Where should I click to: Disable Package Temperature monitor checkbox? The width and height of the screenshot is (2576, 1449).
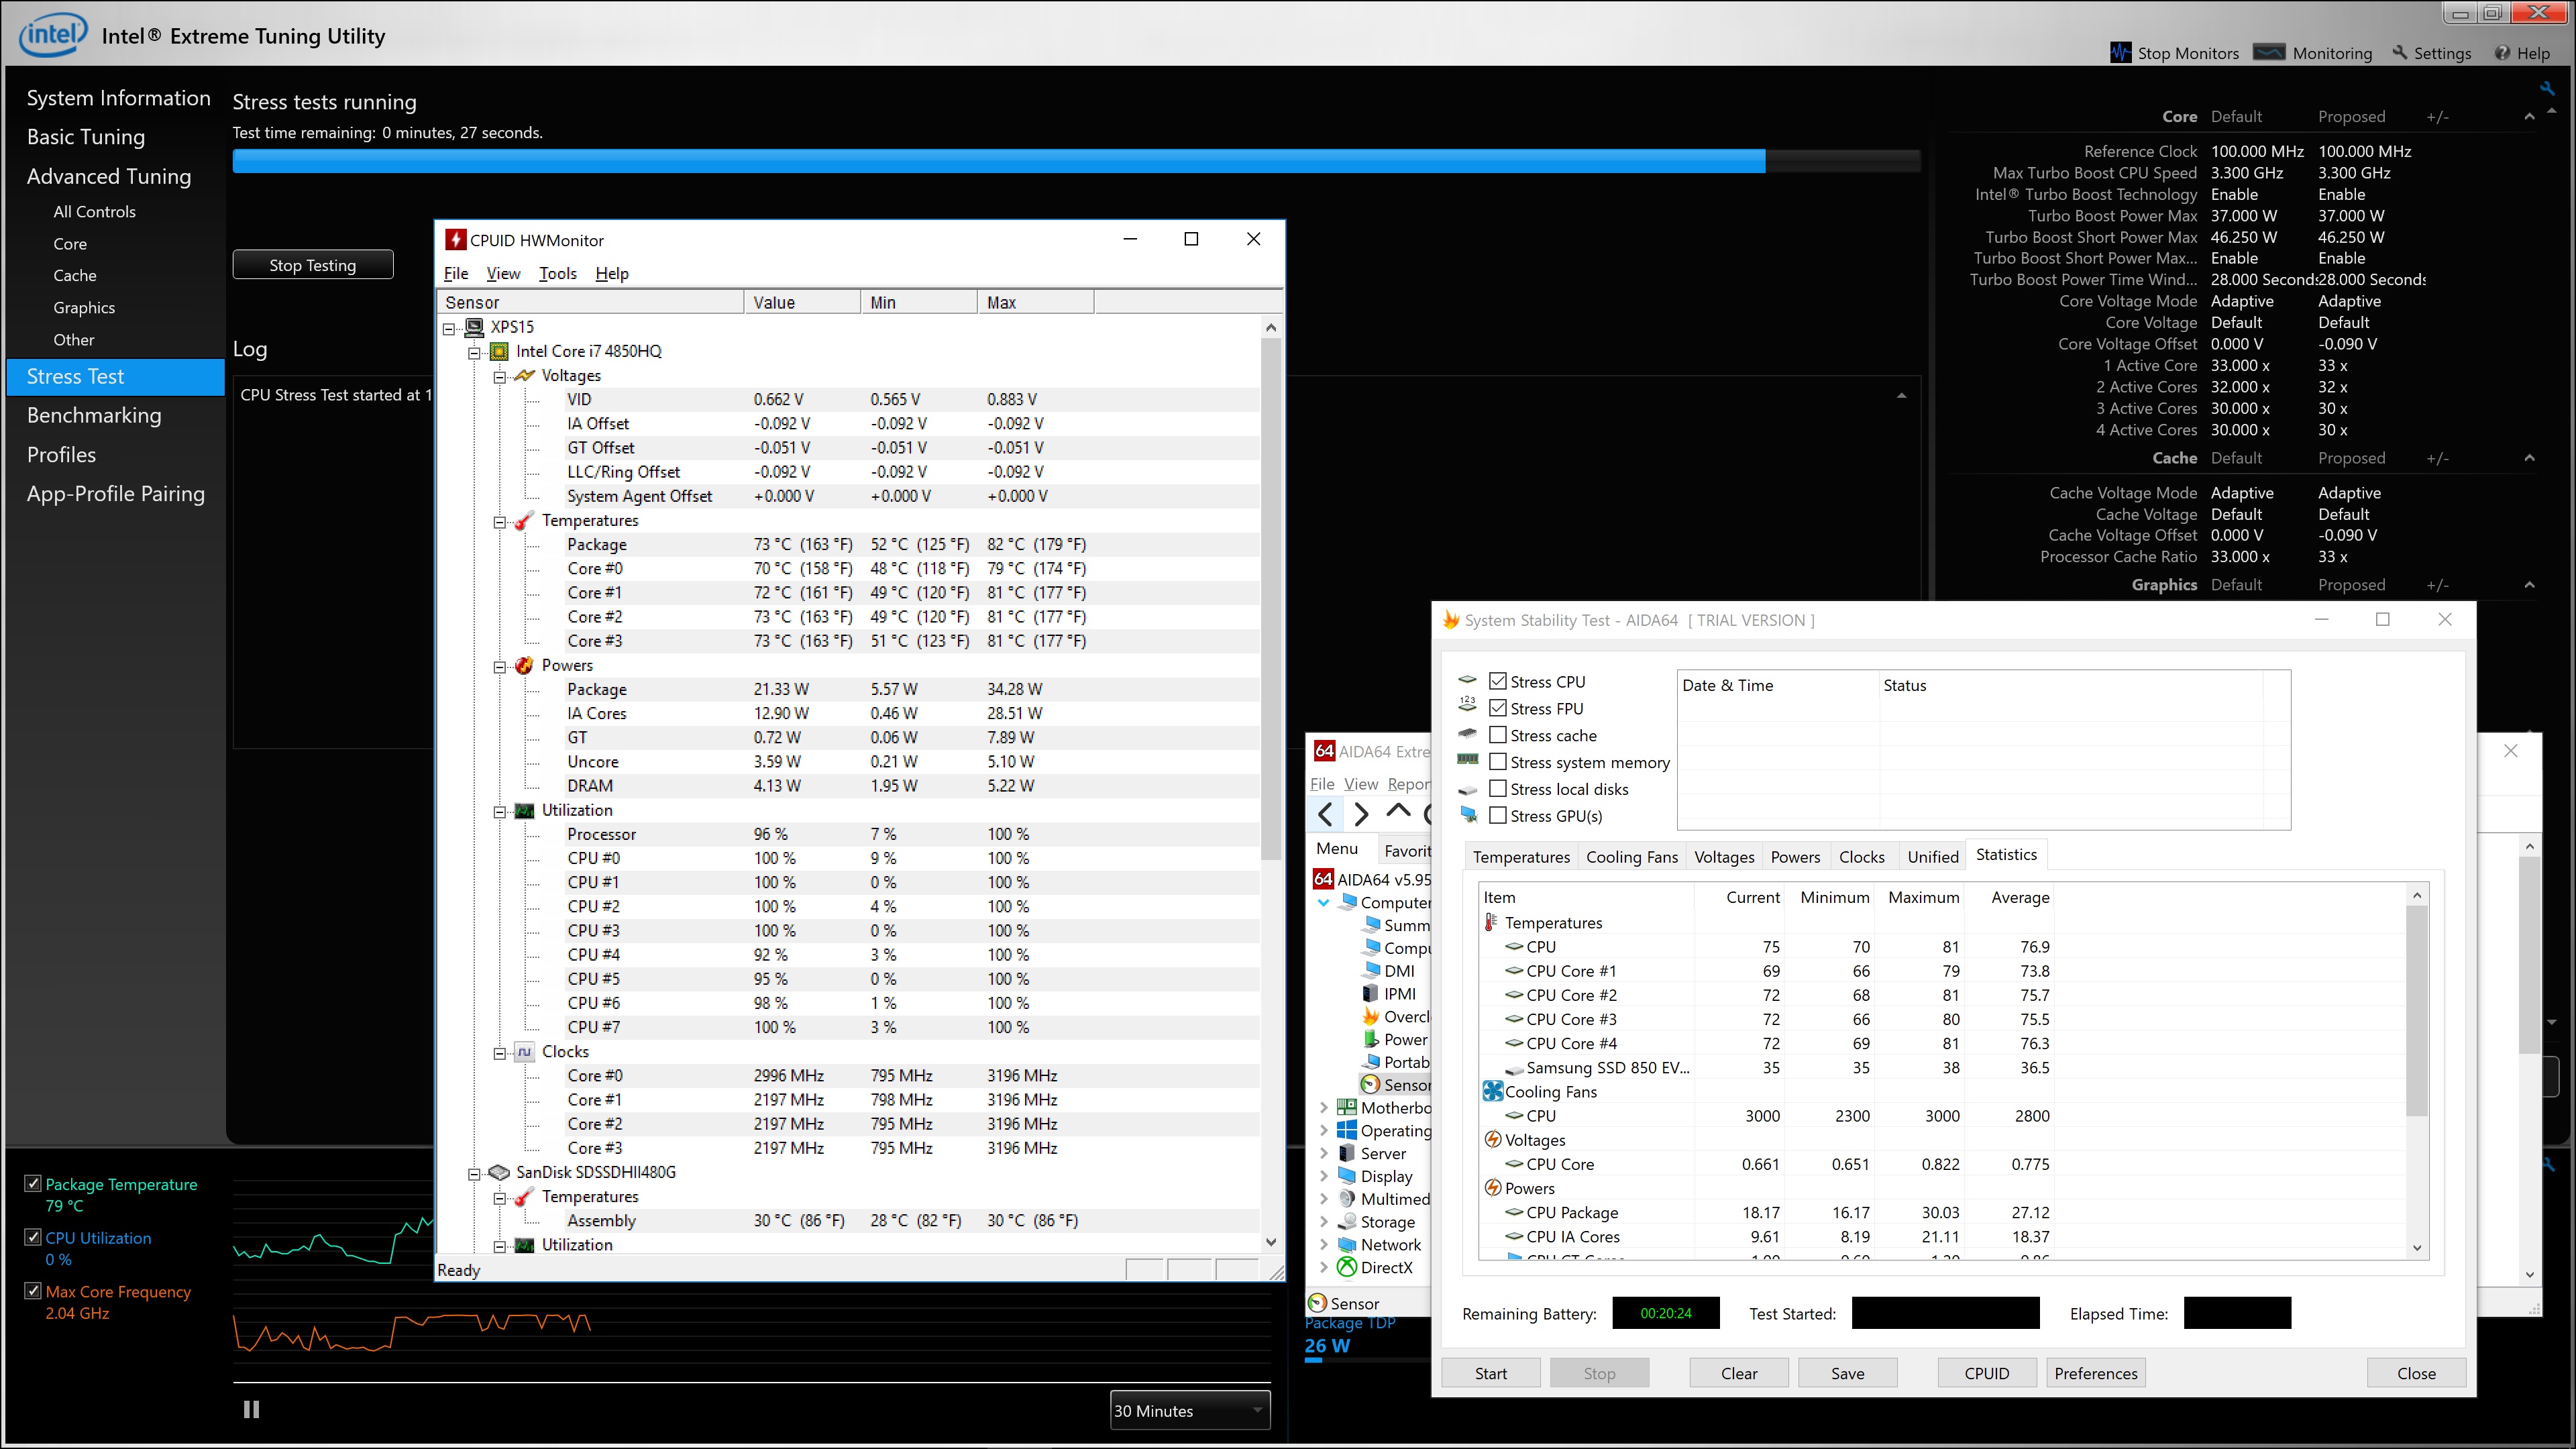click(x=33, y=1184)
